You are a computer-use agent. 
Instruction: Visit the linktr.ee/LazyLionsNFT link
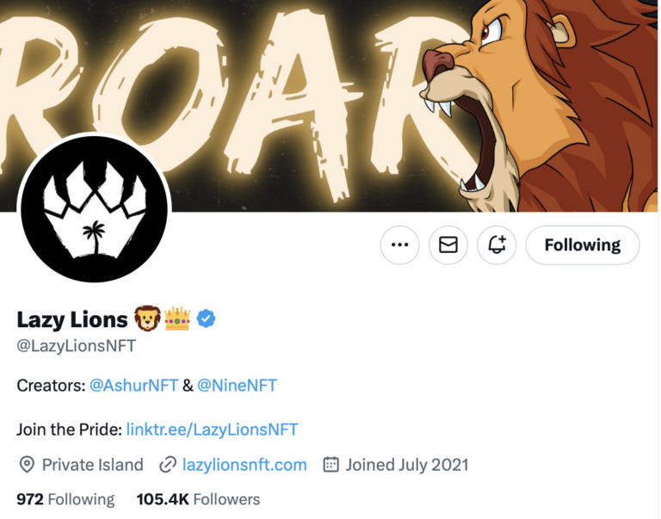pos(212,429)
